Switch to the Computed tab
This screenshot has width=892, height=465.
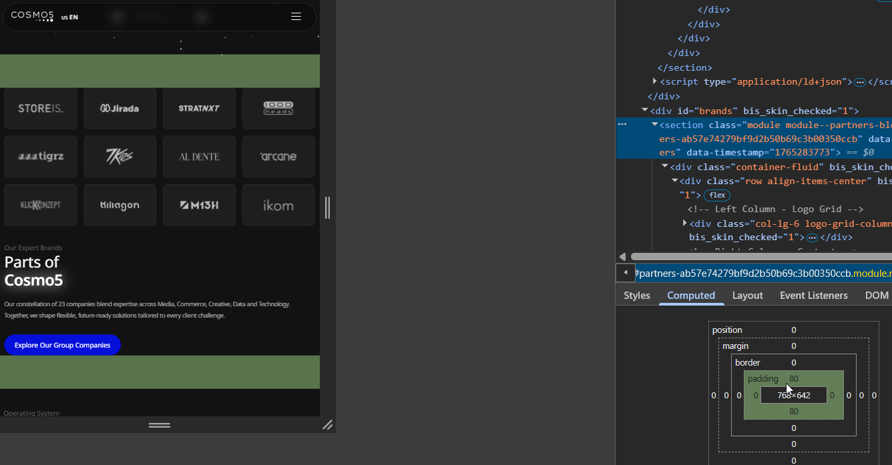[x=691, y=295]
